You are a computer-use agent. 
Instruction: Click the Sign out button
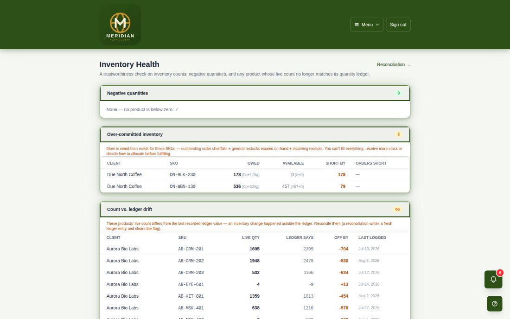click(398, 25)
